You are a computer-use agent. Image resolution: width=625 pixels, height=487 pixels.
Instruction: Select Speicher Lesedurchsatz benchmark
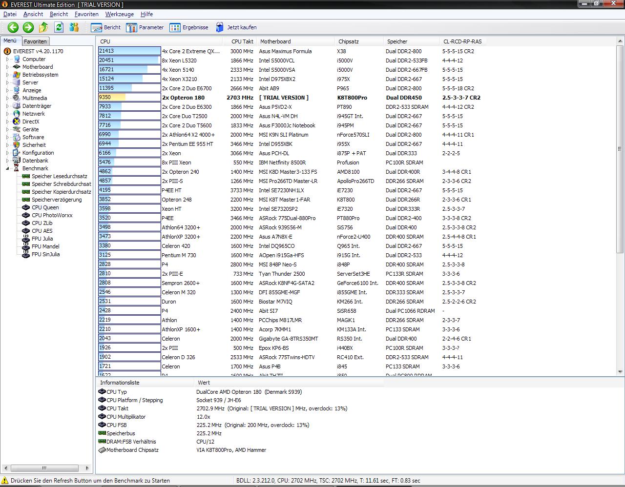pyautogui.click(x=60, y=176)
